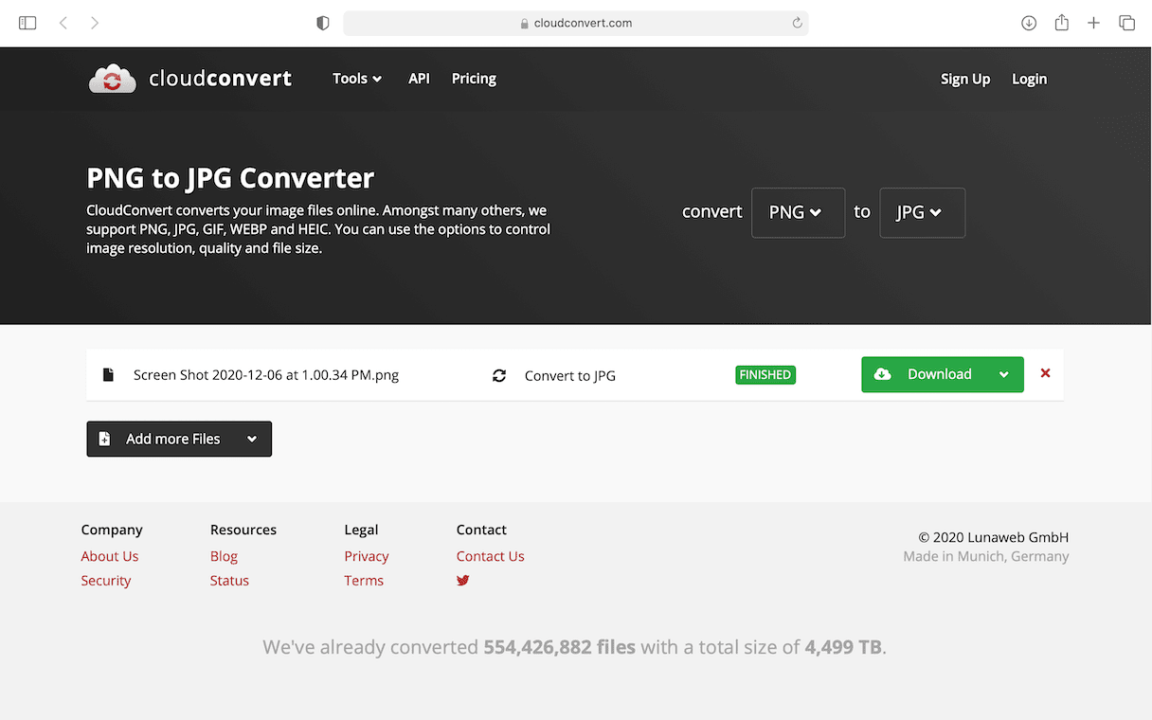Image resolution: width=1152 pixels, height=720 pixels.
Task: Click the conversion refresh icon before Convert to JPG
Action: [499, 375]
